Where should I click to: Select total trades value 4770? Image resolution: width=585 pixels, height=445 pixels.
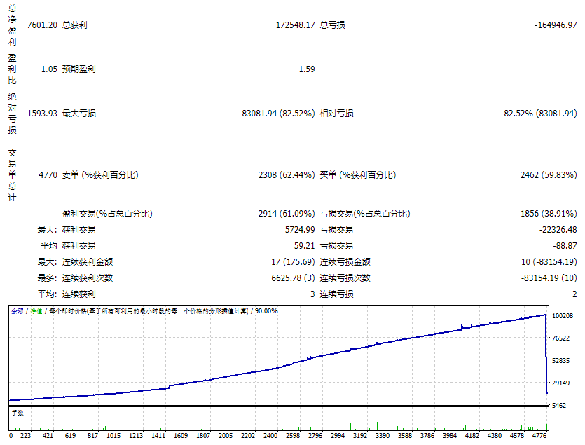(x=48, y=174)
